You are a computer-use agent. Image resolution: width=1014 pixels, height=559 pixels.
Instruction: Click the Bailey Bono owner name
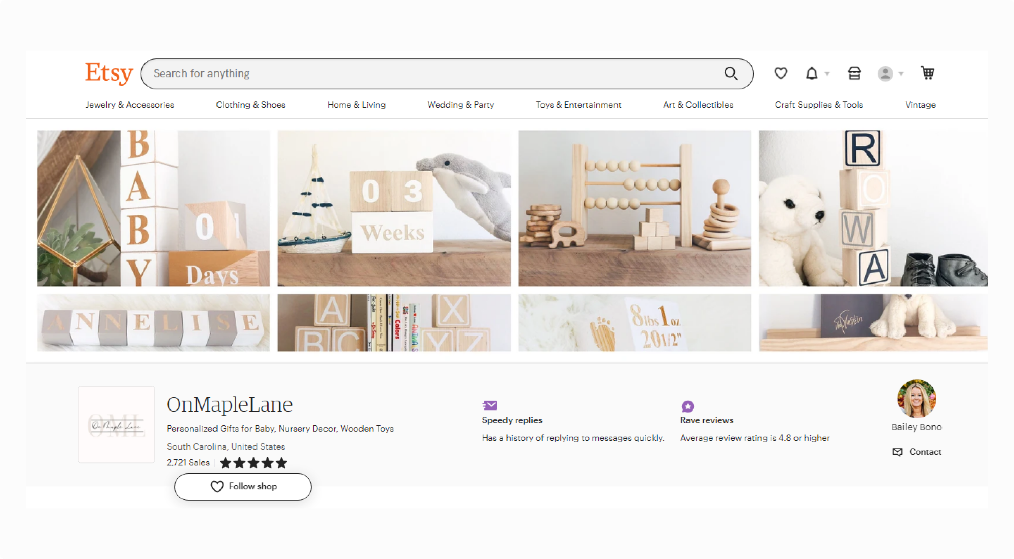(x=917, y=427)
